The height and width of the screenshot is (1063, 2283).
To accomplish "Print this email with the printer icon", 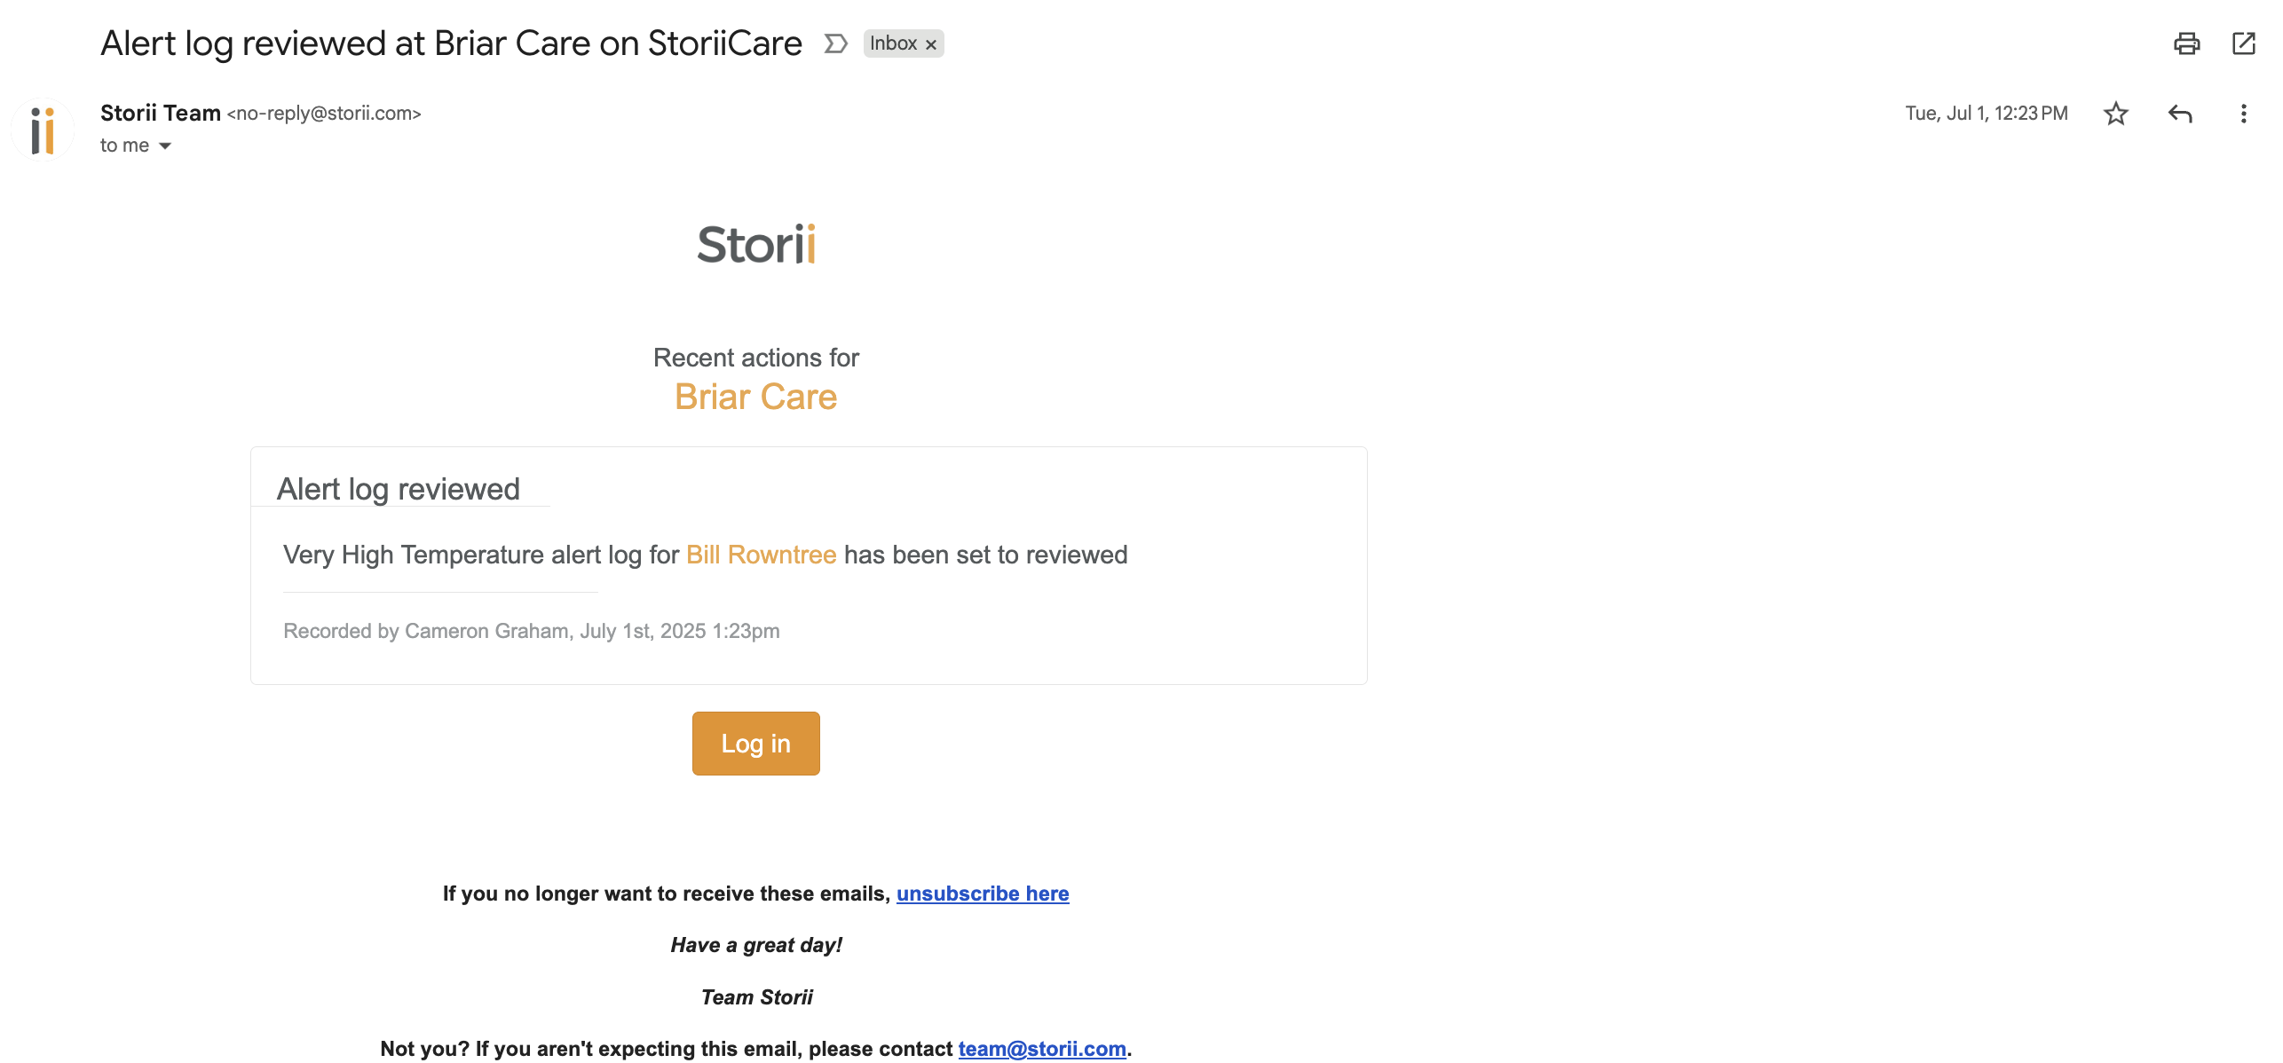I will coord(2186,43).
